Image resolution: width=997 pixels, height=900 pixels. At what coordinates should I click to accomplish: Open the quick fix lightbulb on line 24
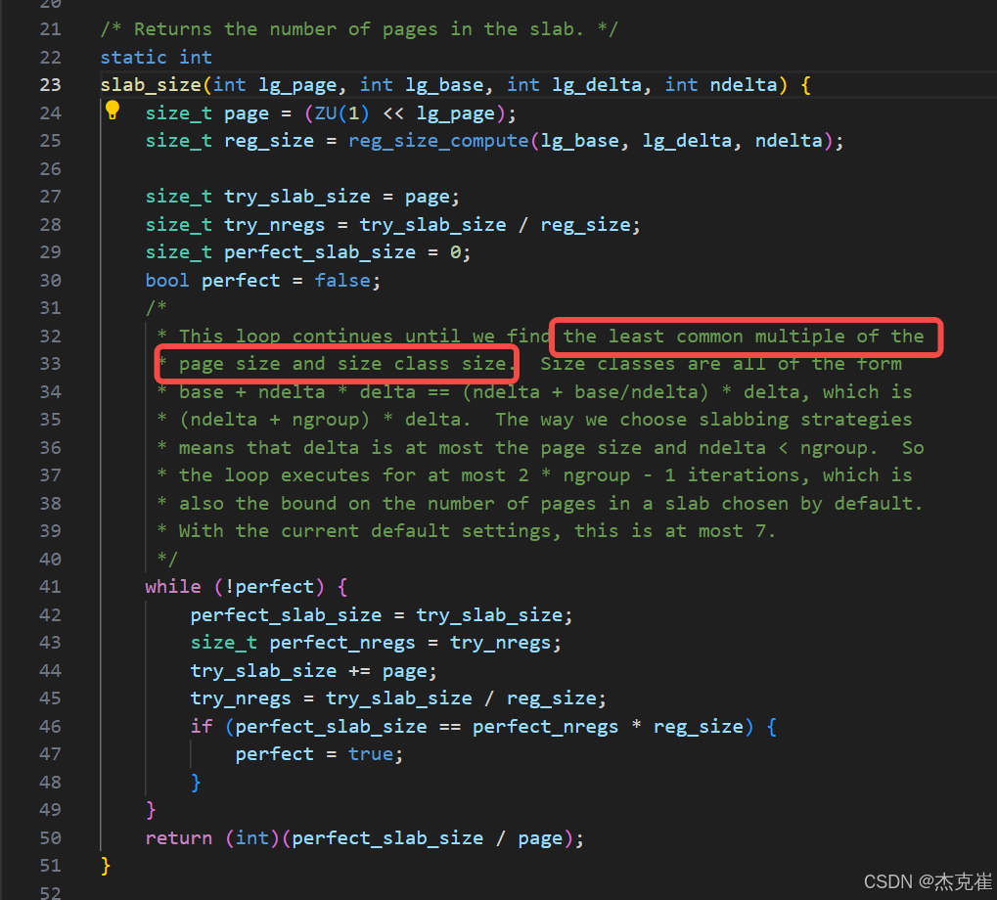[113, 110]
